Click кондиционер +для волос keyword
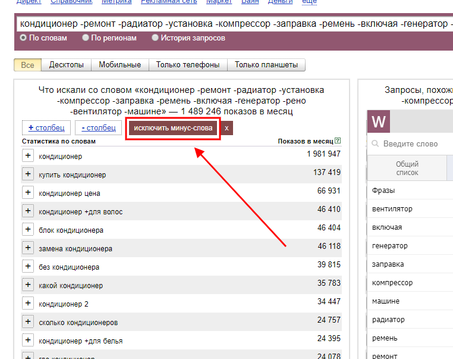Image resolution: width=453 pixels, height=359 pixels. [x=81, y=212]
